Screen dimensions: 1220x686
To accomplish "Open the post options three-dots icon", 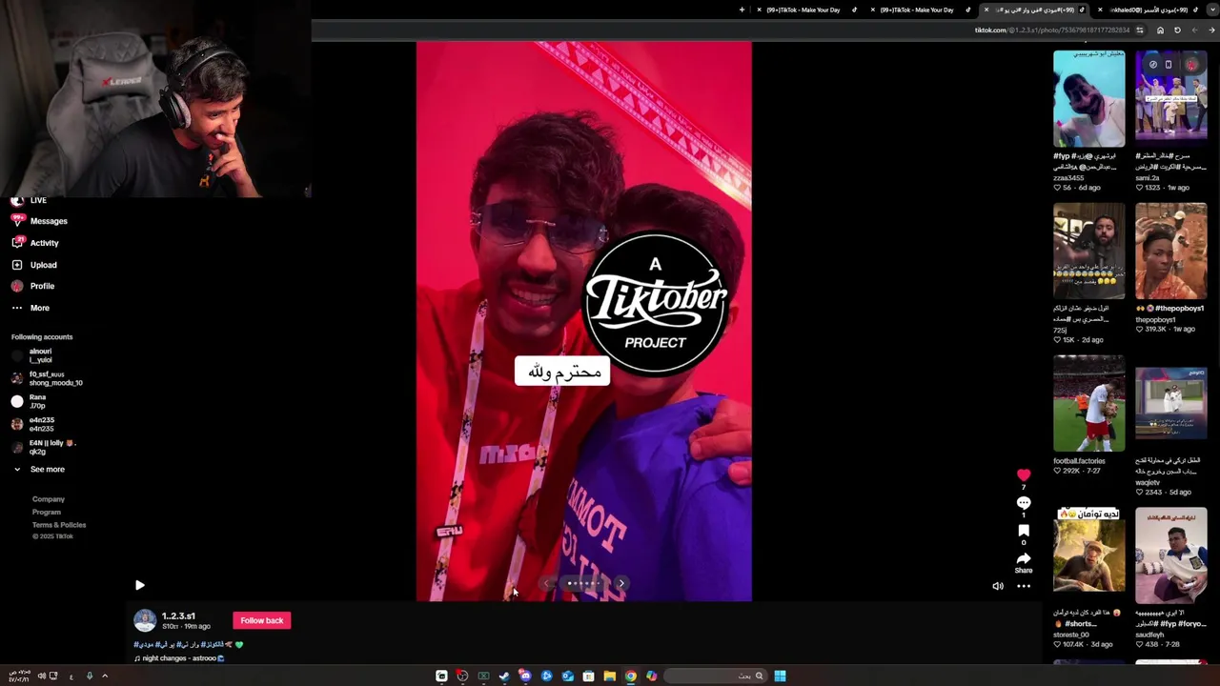I will [1024, 586].
